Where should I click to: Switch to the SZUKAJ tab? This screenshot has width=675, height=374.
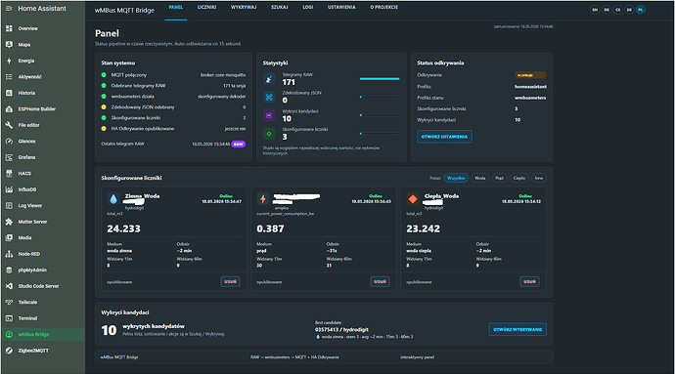(x=280, y=7)
